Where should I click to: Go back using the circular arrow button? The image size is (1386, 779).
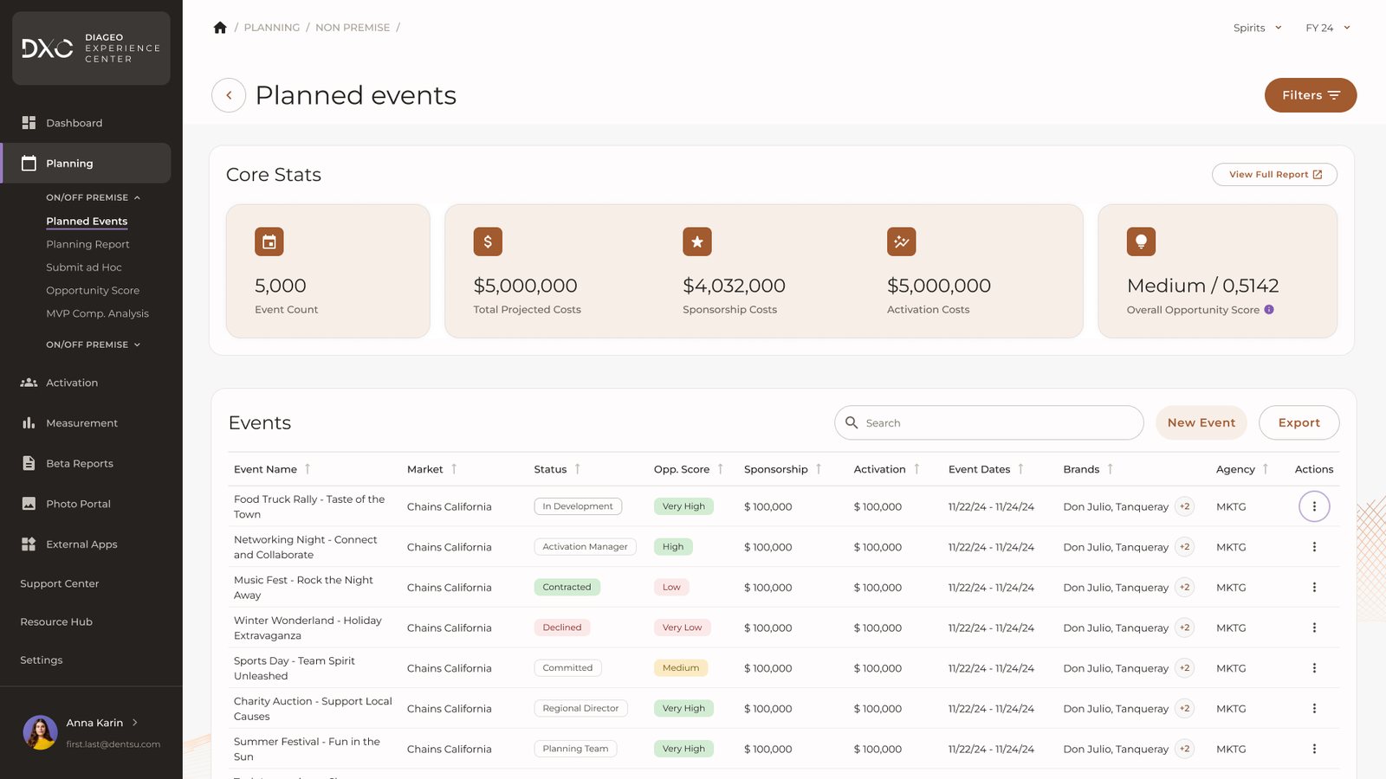pos(229,95)
